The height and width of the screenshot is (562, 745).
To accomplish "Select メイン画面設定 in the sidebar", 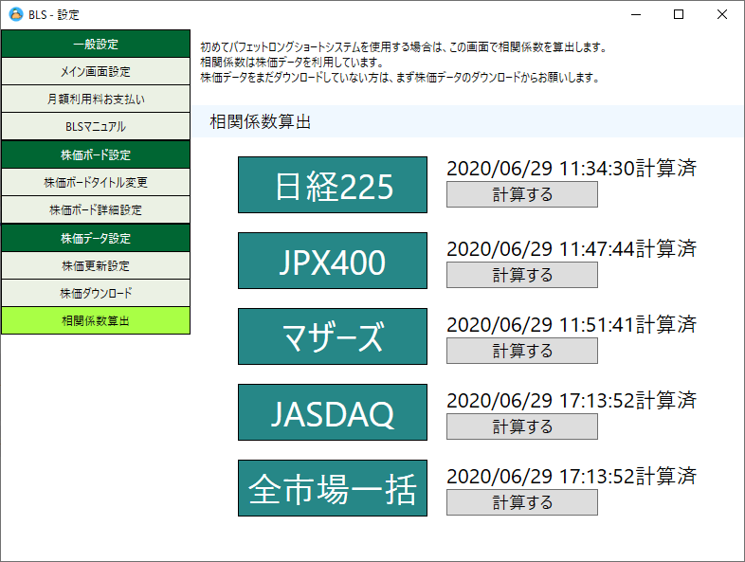I will (96, 71).
